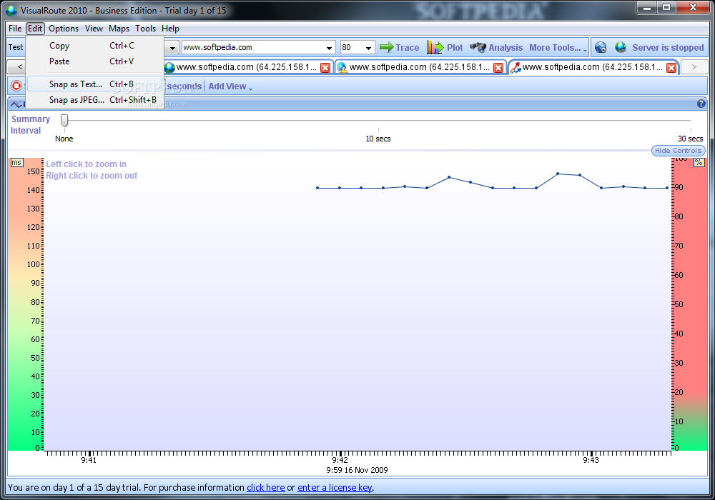The height and width of the screenshot is (500, 715).
Task: Follow the enter a license key link
Action: coord(335,487)
